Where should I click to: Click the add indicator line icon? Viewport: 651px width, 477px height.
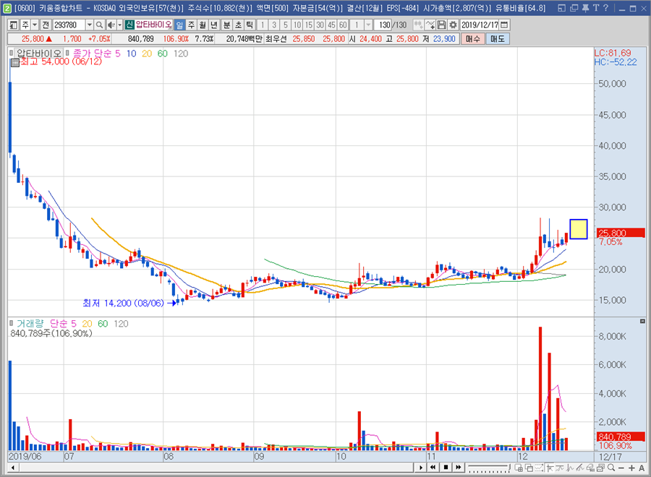430,25
